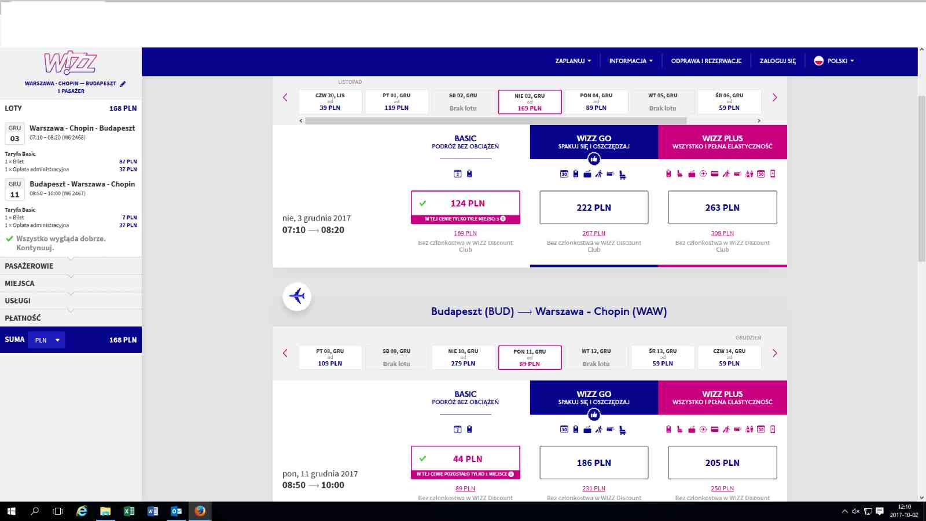Click the 30 calendar icon in outbound Wizz Go
Screen dimensions: 926x521
coord(564,174)
